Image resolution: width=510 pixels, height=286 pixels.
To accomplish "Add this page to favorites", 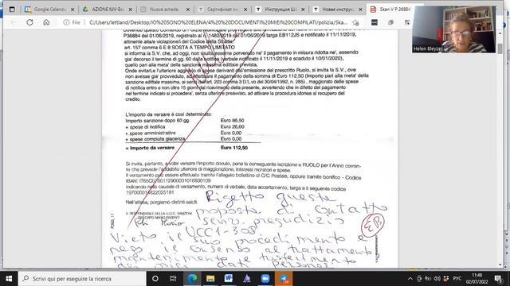I will (x=355, y=22).
